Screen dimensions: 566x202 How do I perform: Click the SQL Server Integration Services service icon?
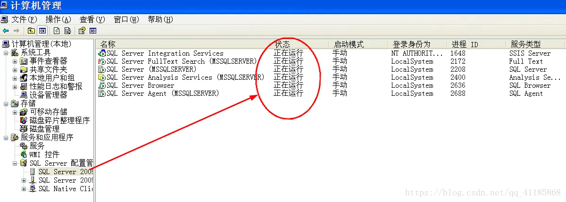102,53
